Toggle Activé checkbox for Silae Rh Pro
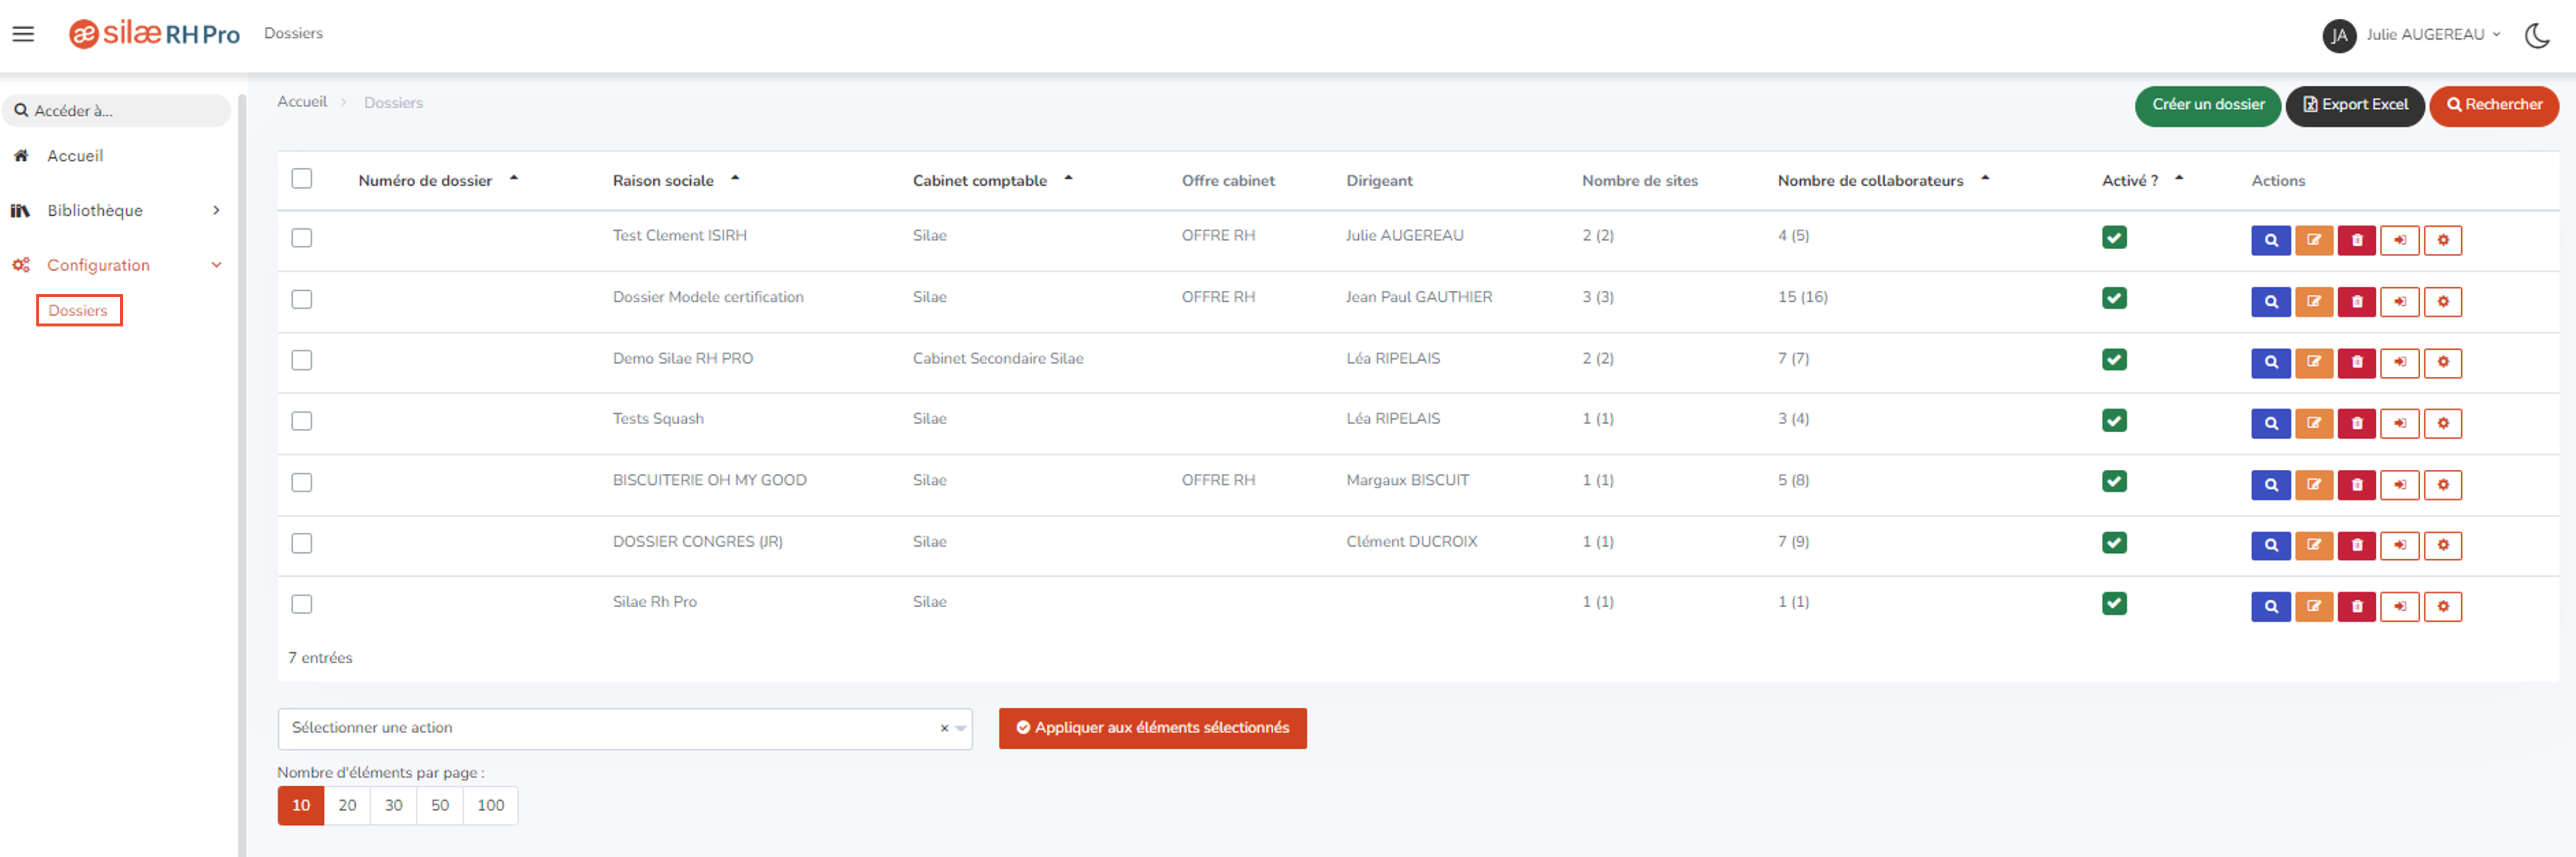Screen dimensions: 2576x857 click(2113, 604)
